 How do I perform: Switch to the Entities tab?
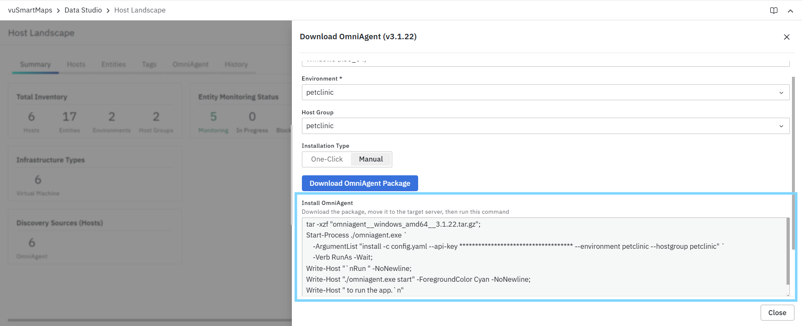point(113,64)
